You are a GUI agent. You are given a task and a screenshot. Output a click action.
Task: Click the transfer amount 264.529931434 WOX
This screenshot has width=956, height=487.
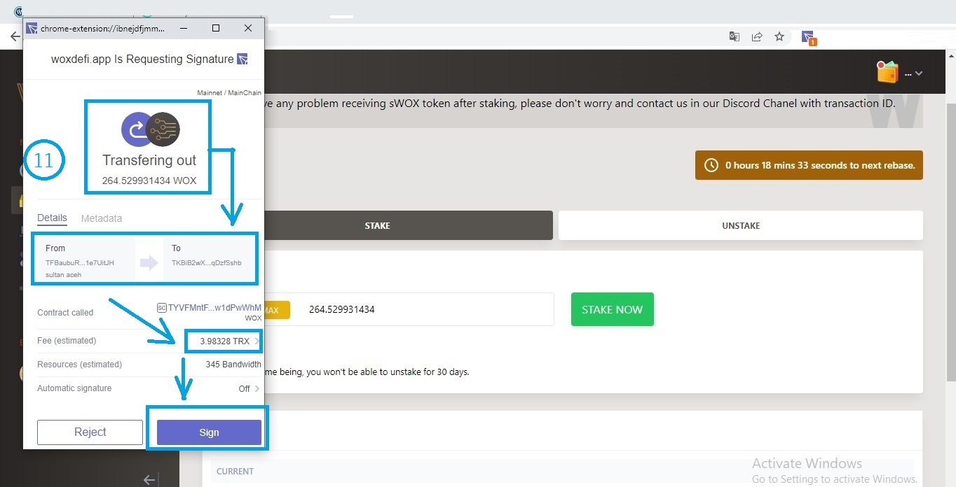pos(149,181)
